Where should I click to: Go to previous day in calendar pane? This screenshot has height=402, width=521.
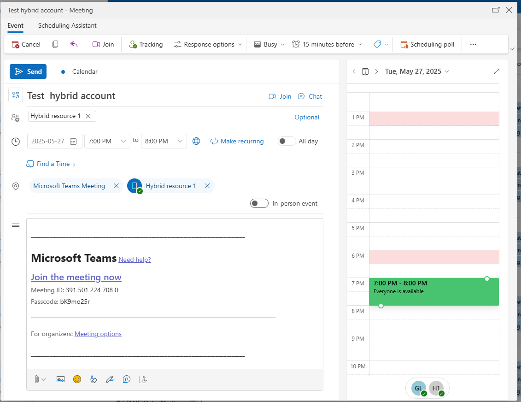354,71
